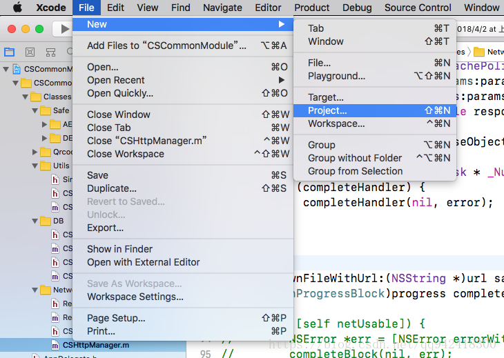504x358 pixels.
Task: Select Workspace Settings...
Action: (183, 297)
